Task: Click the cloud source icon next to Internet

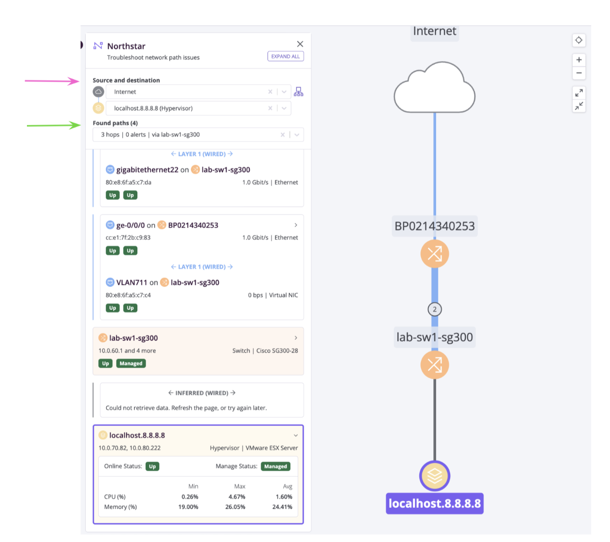Action: coord(98,91)
